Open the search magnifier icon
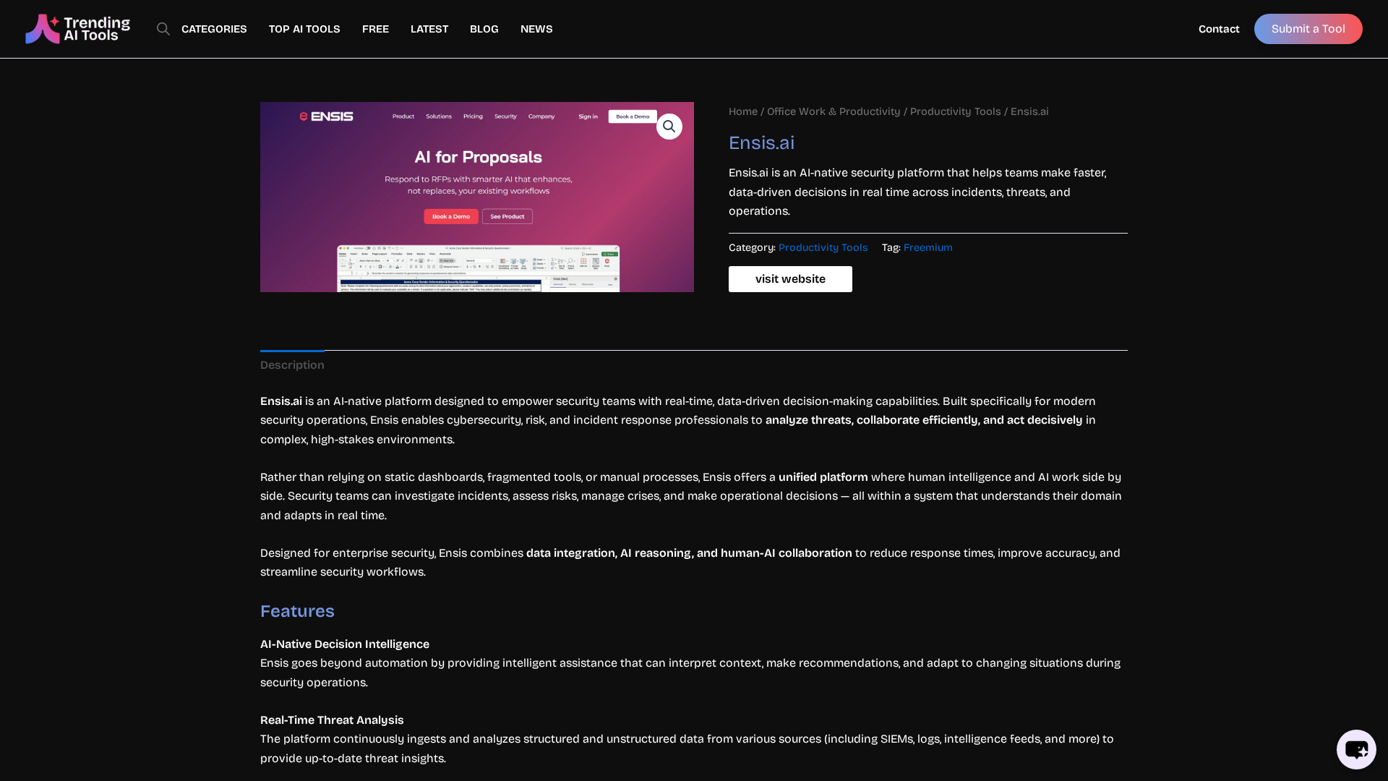 click(163, 29)
